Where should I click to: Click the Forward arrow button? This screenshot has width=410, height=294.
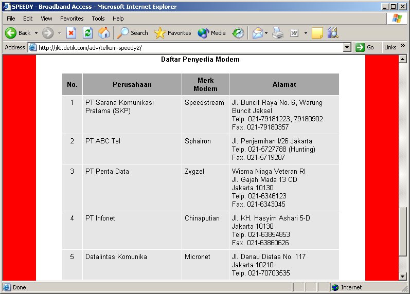click(48, 33)
